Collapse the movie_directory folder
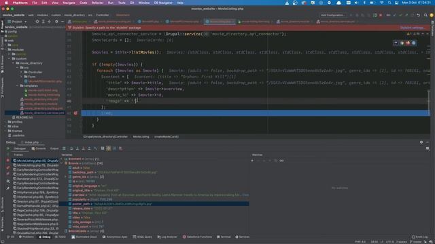Image resolution: width=435 pixels, height=244 pixels. pos(13,63)
